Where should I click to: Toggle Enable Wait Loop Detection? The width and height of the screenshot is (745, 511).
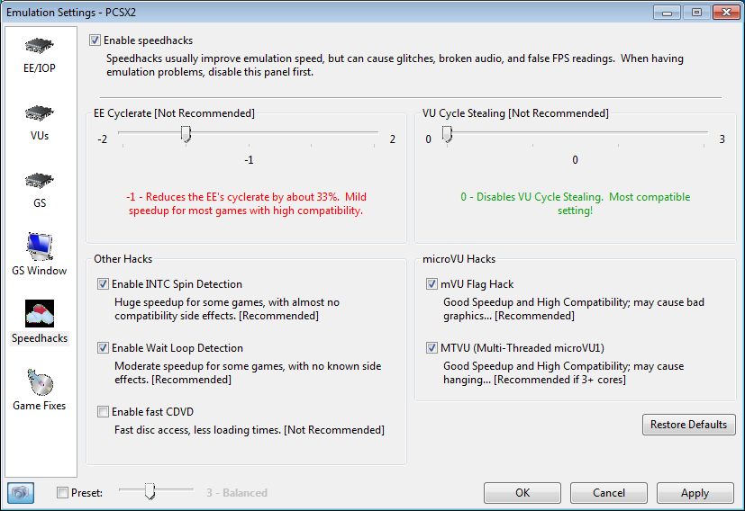click(x=103, y=348)
